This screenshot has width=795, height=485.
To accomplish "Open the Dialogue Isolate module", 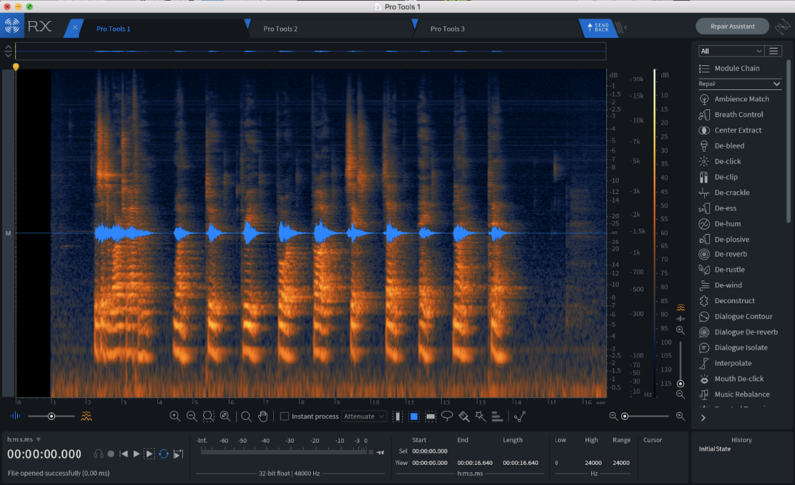I will click(x=743, y=348).
